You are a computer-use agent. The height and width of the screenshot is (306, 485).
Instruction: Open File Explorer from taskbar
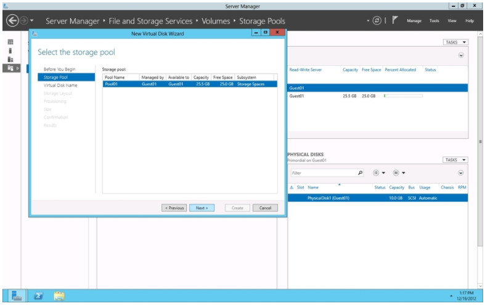click(59, 296)
